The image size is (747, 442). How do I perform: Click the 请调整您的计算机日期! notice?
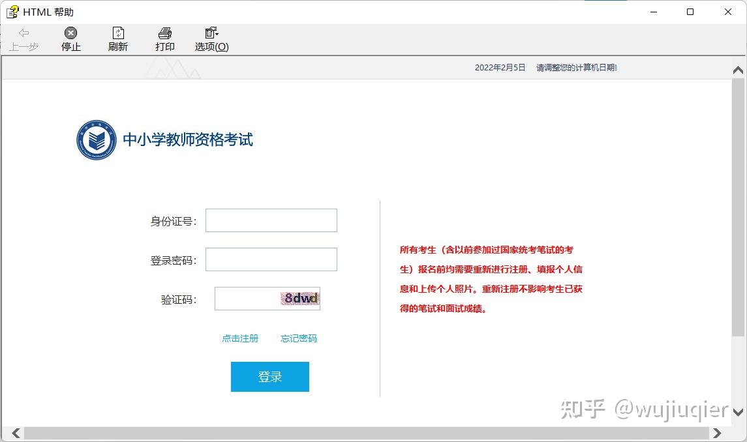(577, 68)
